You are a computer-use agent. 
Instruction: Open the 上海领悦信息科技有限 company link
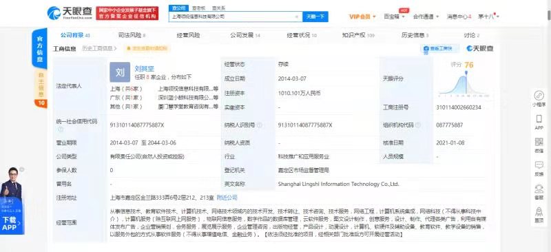click(x=188, y=89)
